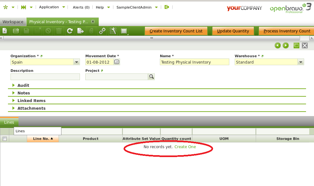Open the Project search magnifier

[x=151, y=77]
